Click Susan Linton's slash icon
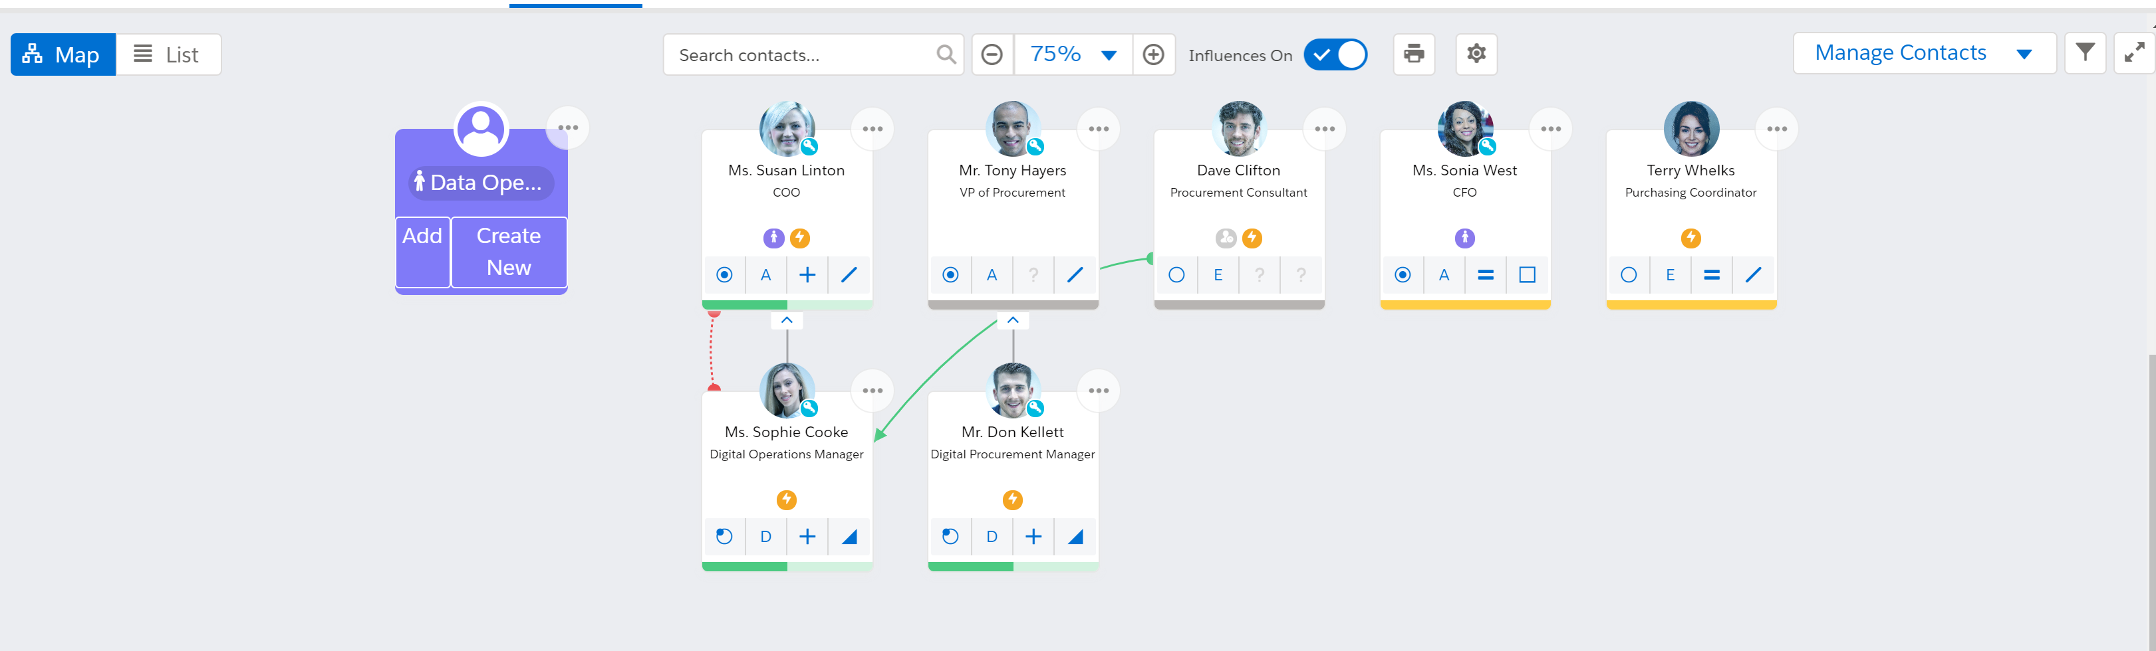Viewport: 2156px width, 651px height. point(849,275)
